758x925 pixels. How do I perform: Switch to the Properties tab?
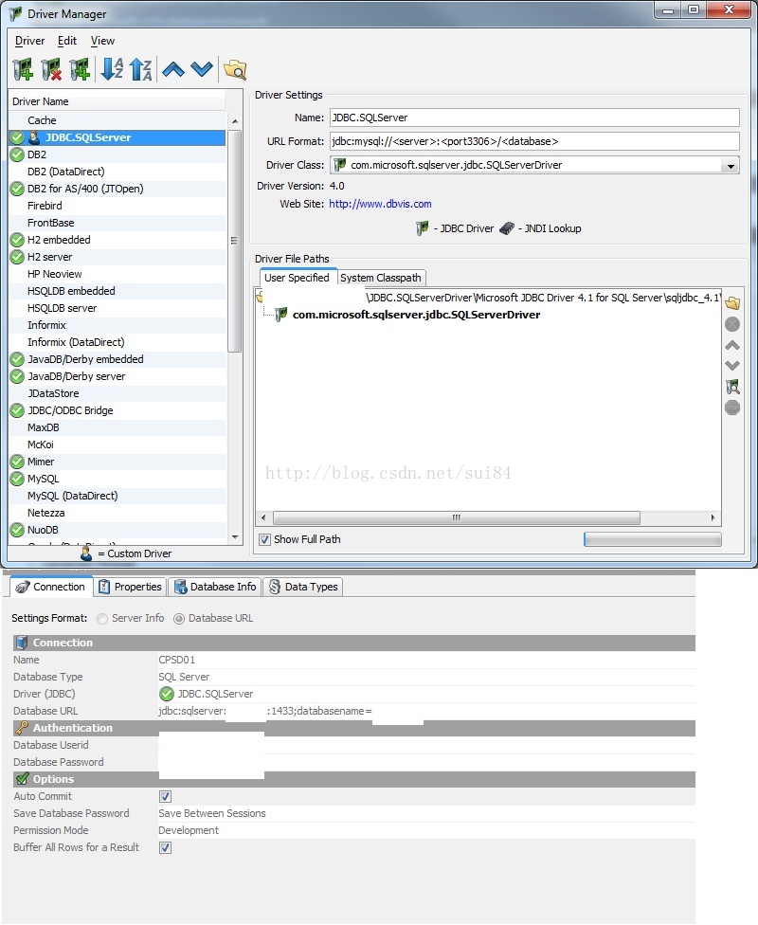131,587
